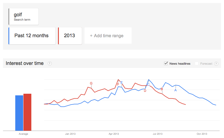Open the Past 12 months time range
The height and width of the screenshot is (138, 224).
coord(32,36)
